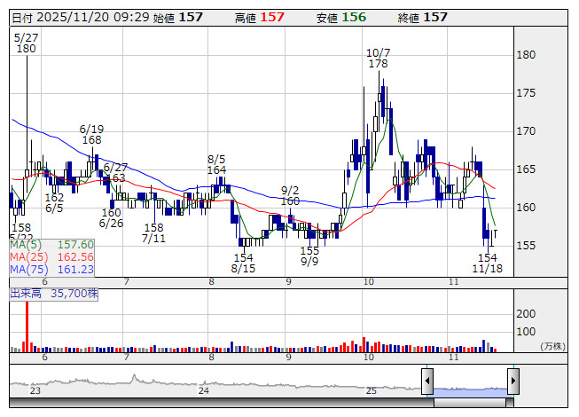
Task: Click the 日付 2025/11/20 09:29 date text
Action: [78, 18]
